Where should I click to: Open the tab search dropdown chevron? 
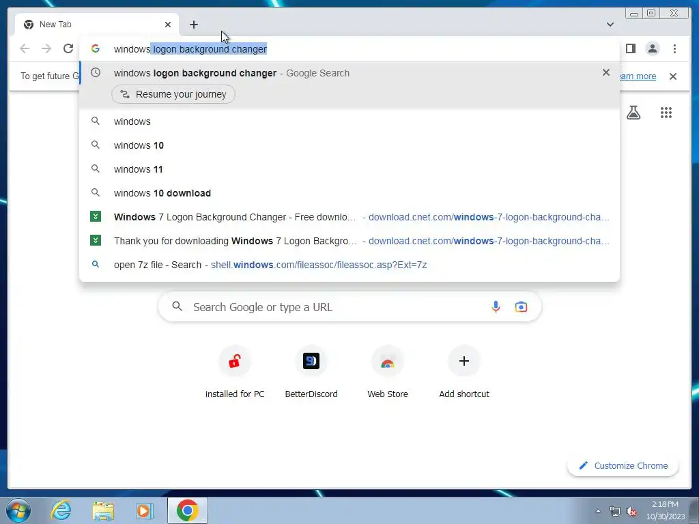tap(610, 25)
